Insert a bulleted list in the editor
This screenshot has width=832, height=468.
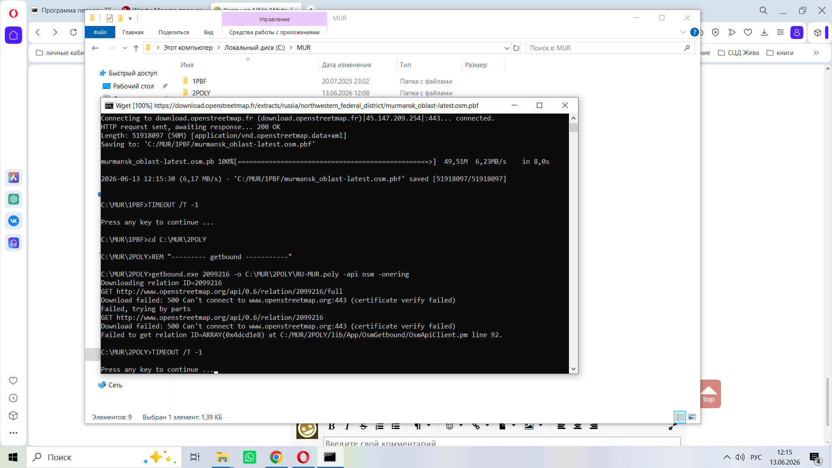coord(396,426)
